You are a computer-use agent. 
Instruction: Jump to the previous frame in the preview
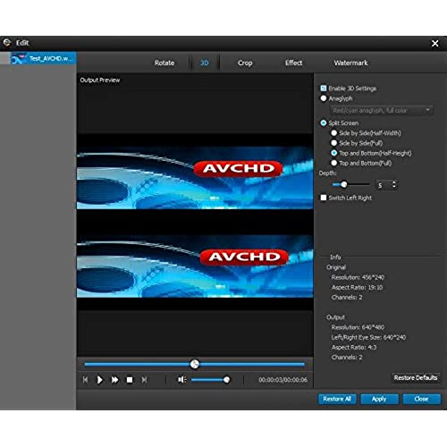[x=85, y=380]
